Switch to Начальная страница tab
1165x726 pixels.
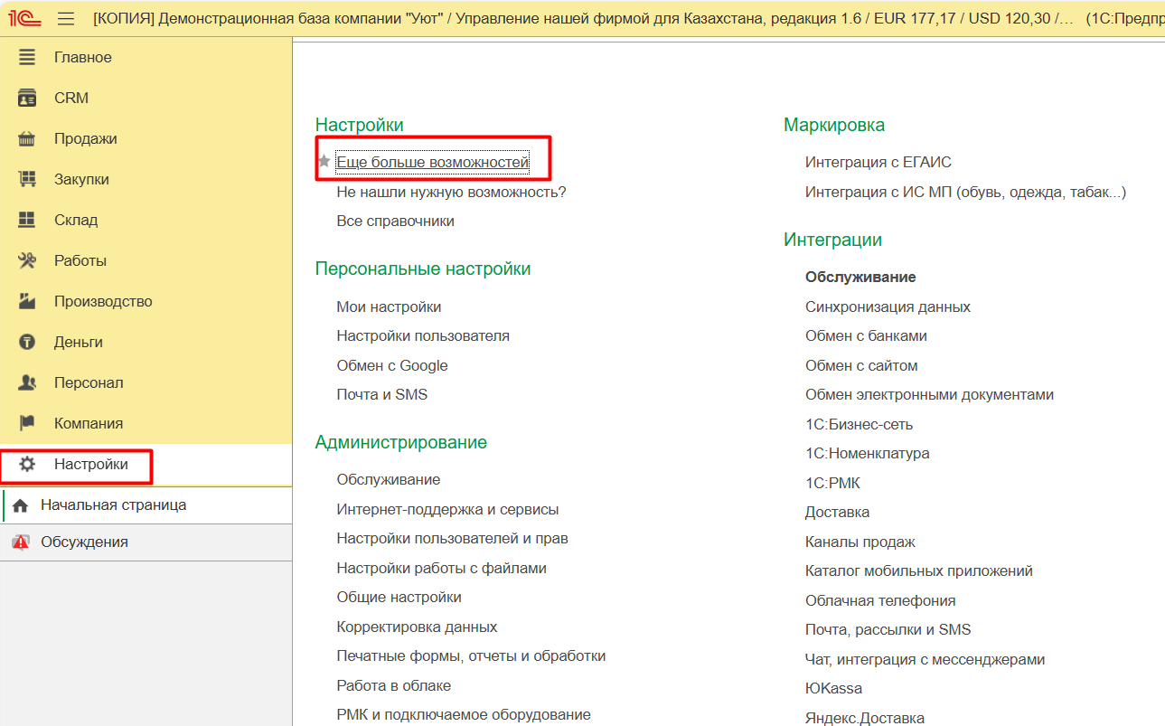tap(113, 505)
